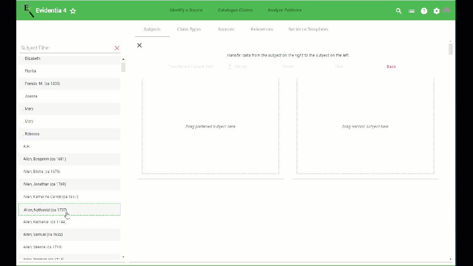Click the subject list scrollbar thumb

point(123,67)
